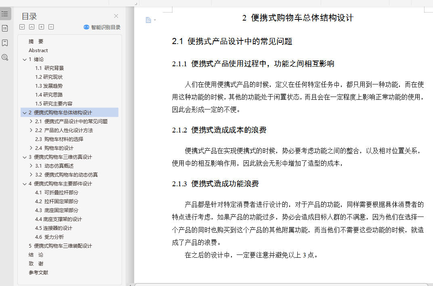Select '3 便携式购物车三维仿真设计' entry
433x286 pixels.
pyautogui.click(x=60, y=157)
